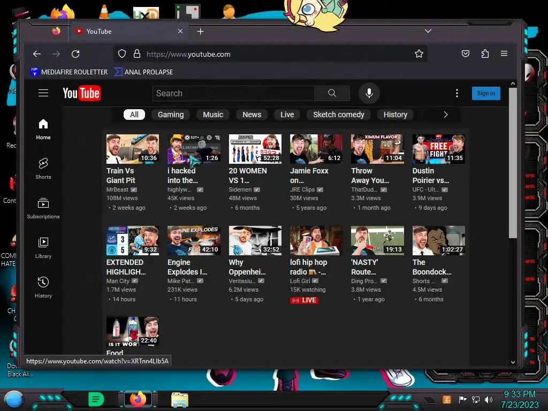This screenshot has height=411, width=548.
Task: Click the taskbar clock 9:33 PM
Action: pos(520,394)
